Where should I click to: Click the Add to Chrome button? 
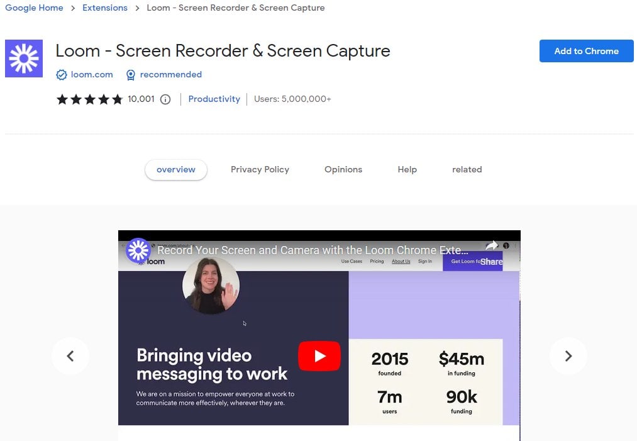[x=587, y=51]
